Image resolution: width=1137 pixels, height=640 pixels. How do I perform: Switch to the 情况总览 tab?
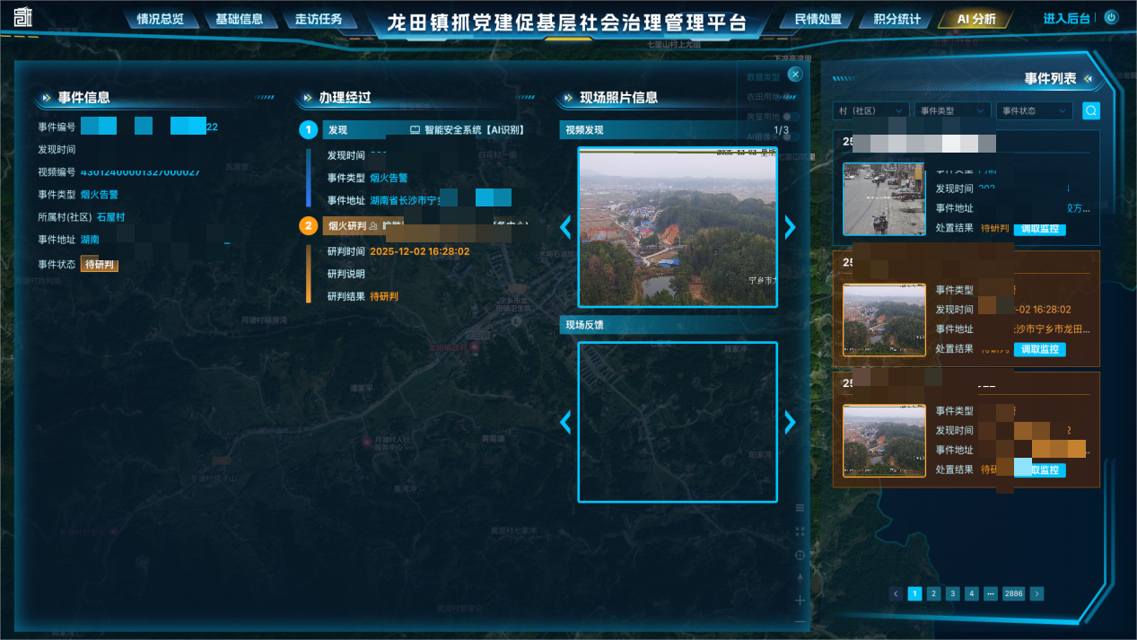pos(160,19)
